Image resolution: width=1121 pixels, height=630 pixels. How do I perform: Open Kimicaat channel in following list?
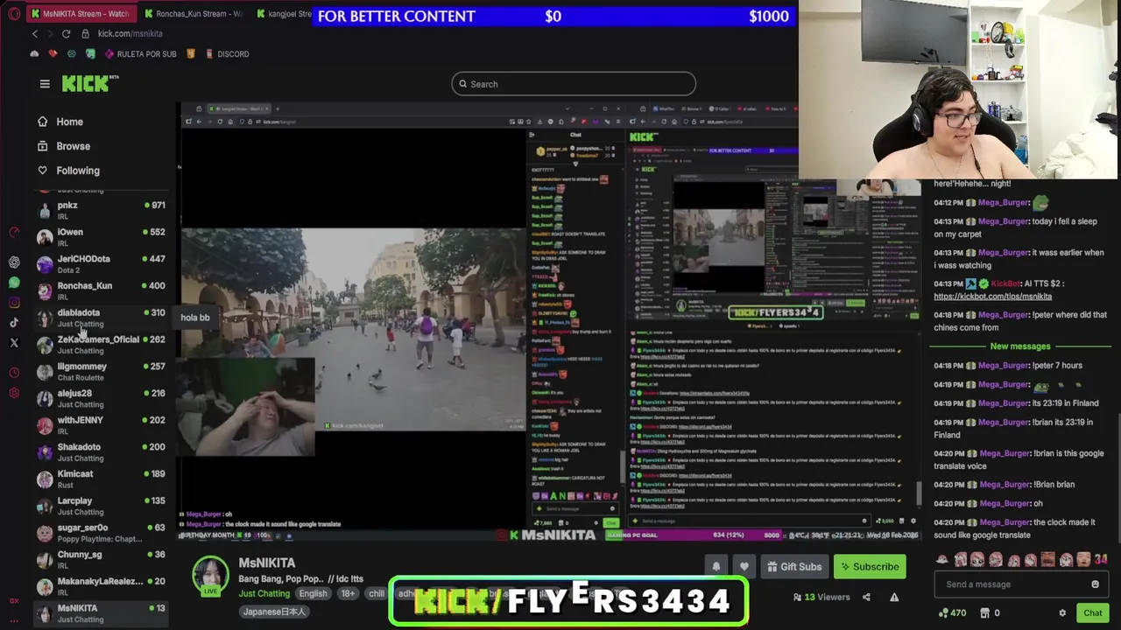[x=101, y=479]
